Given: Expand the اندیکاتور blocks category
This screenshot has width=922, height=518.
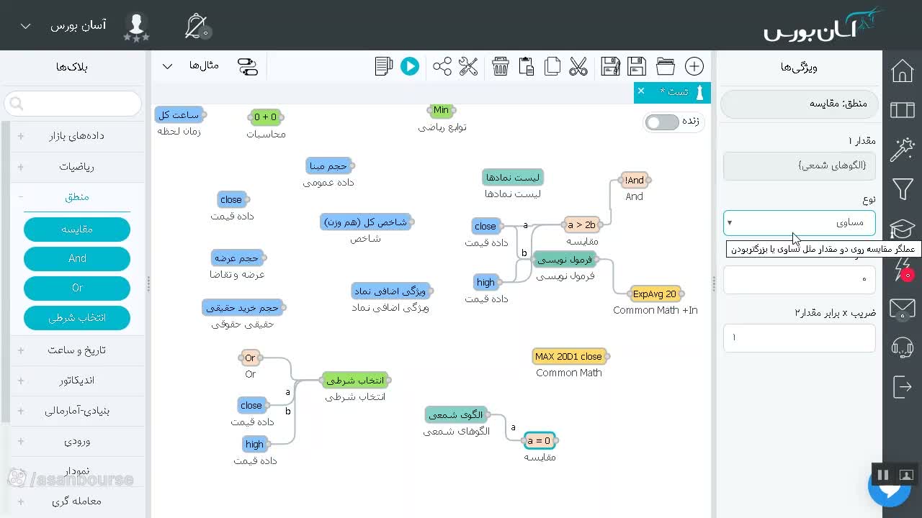Looking at the screenshot, I should [x=77, y=380].
